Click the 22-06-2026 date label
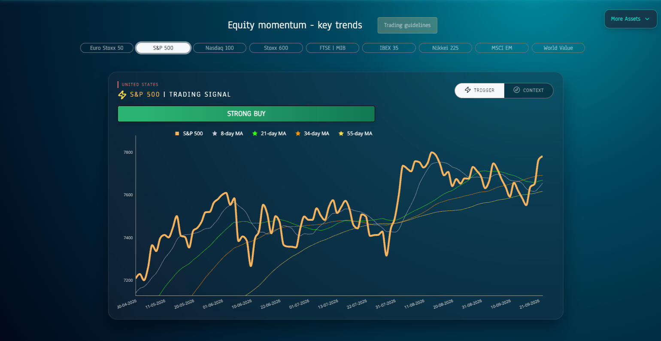The width and height of the screenshot is (661, 341). point(271,304)
